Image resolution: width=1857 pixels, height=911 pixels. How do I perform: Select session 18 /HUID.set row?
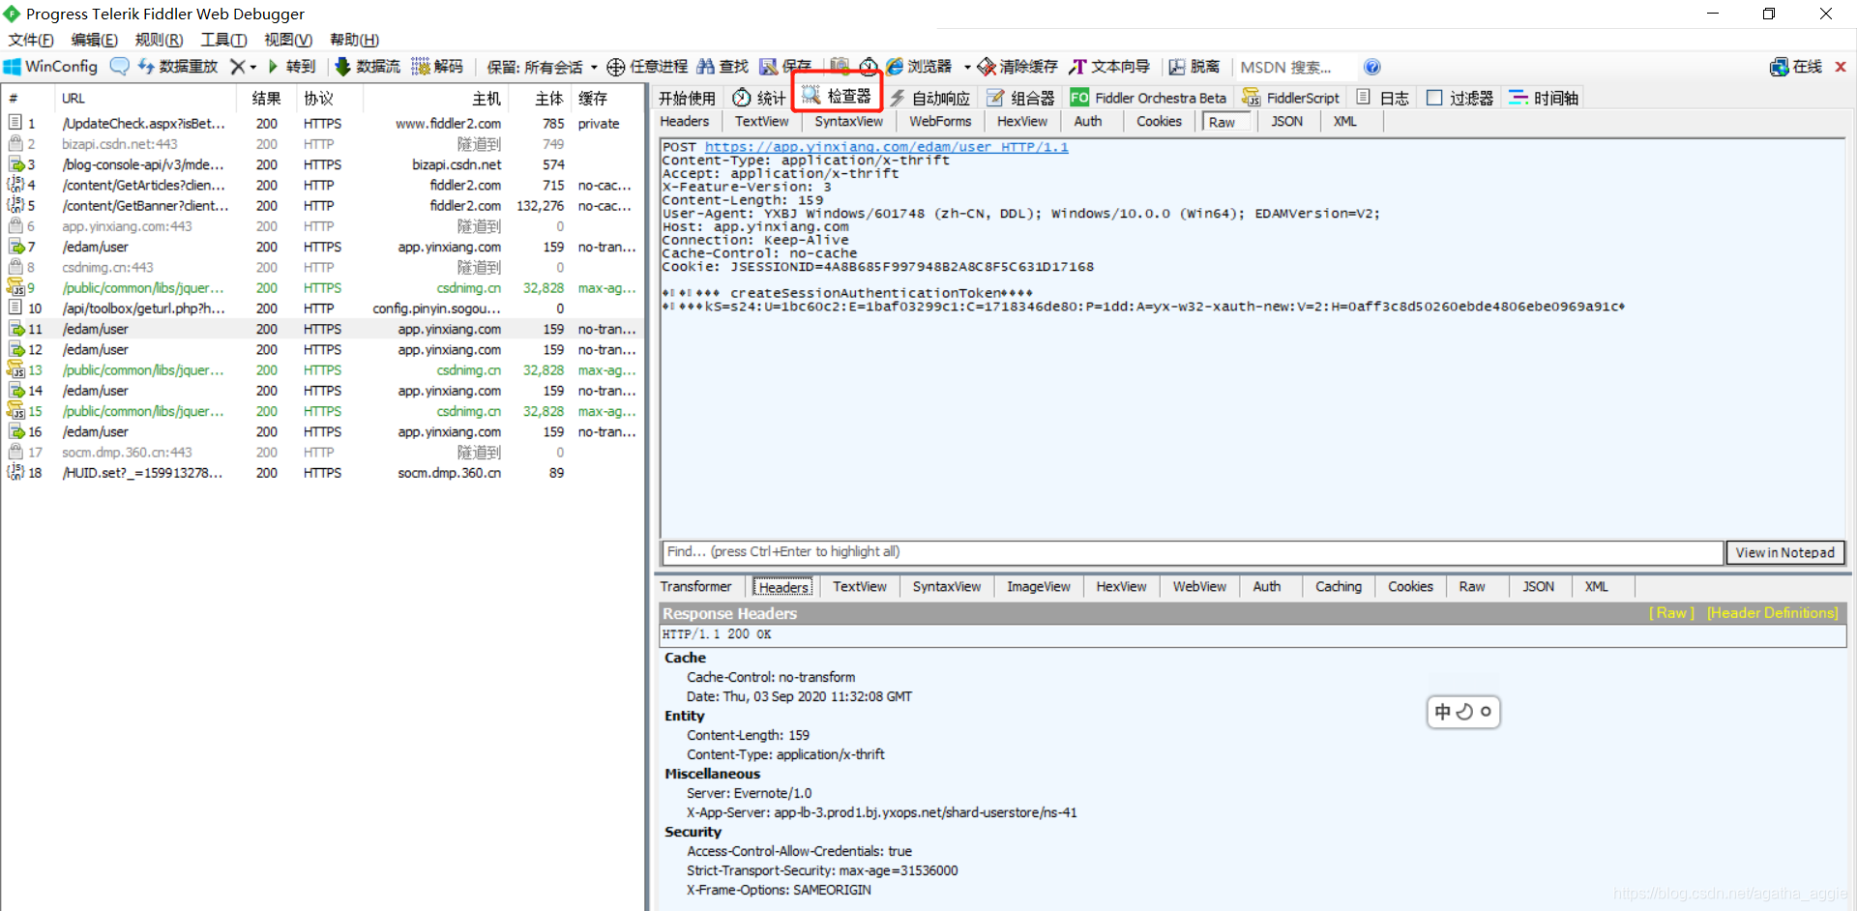point(322,473)
